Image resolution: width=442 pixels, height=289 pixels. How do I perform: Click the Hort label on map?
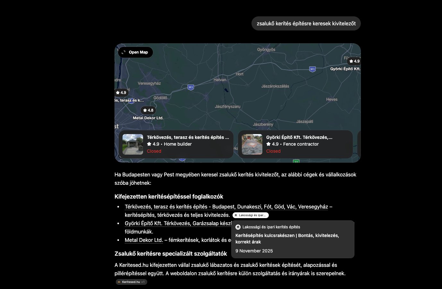click(x=240, y=74)
